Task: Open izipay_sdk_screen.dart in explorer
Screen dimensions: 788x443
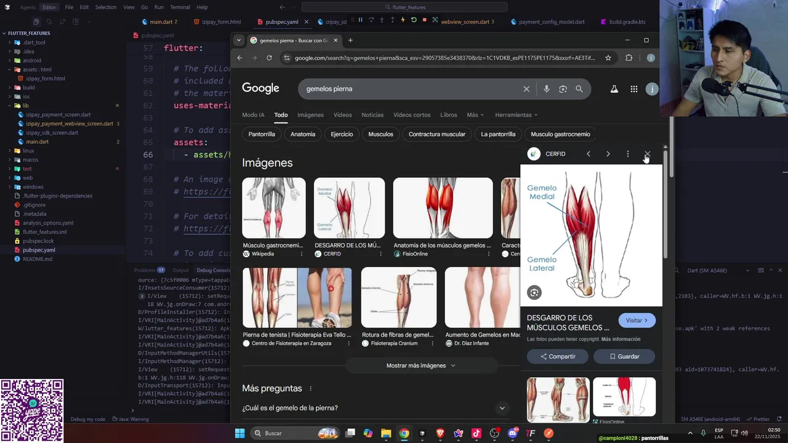Action: tap(52, 132)
